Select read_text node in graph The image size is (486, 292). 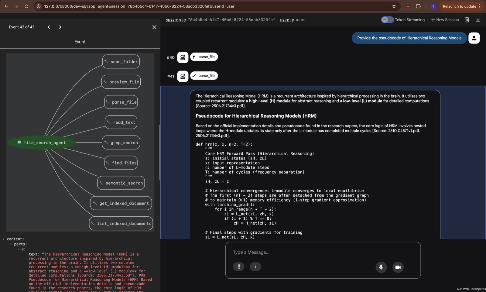[121, 122]
